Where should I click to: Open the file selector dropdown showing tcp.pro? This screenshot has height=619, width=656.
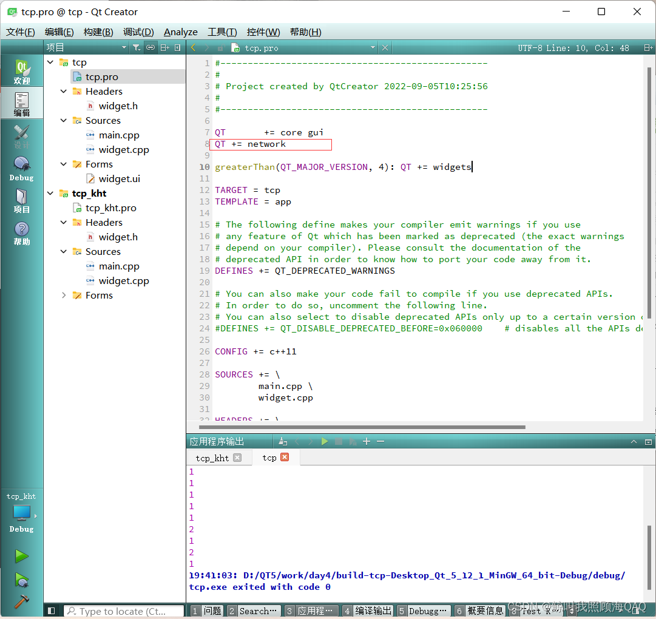373,47
